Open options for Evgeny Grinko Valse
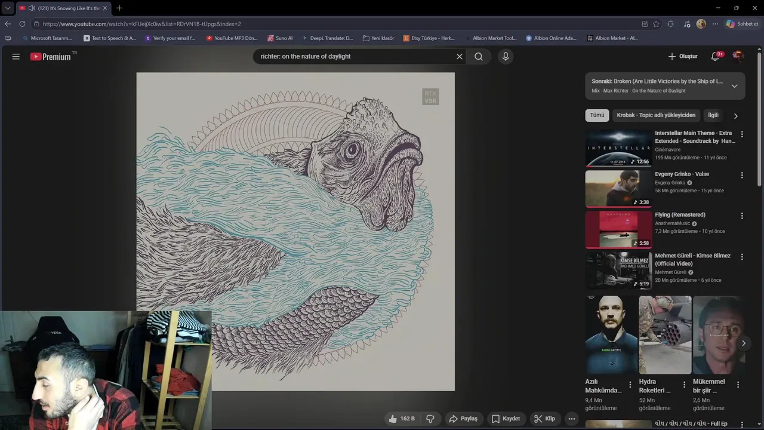Viewport: 764px width, 430px height. tap(742, 175)
